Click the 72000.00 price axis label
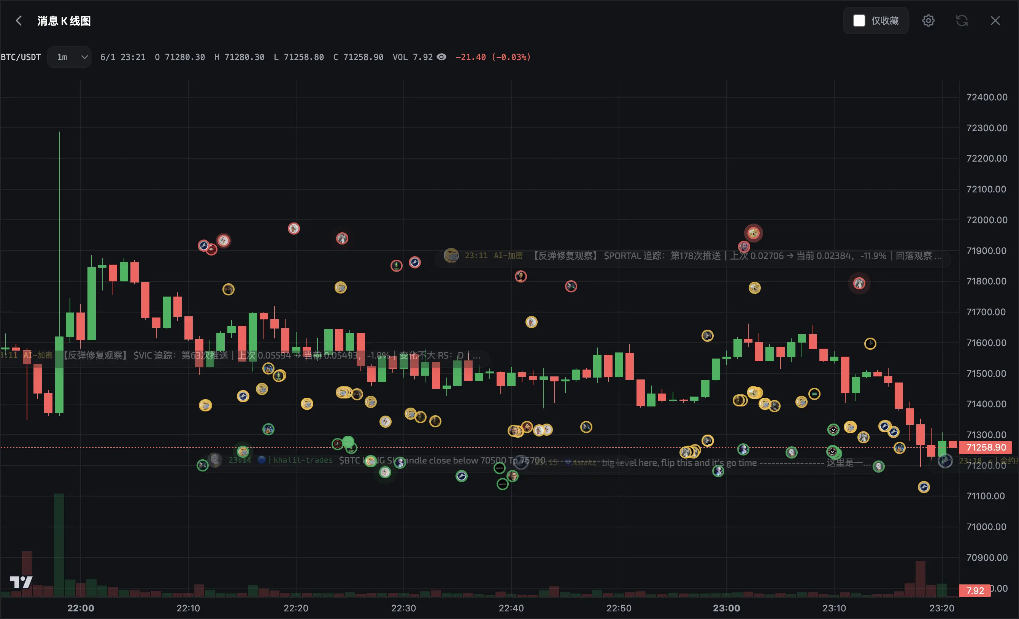 coord(987,220)
